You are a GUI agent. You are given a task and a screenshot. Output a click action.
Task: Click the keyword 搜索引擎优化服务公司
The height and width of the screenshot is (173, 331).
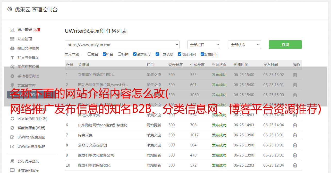96,155
